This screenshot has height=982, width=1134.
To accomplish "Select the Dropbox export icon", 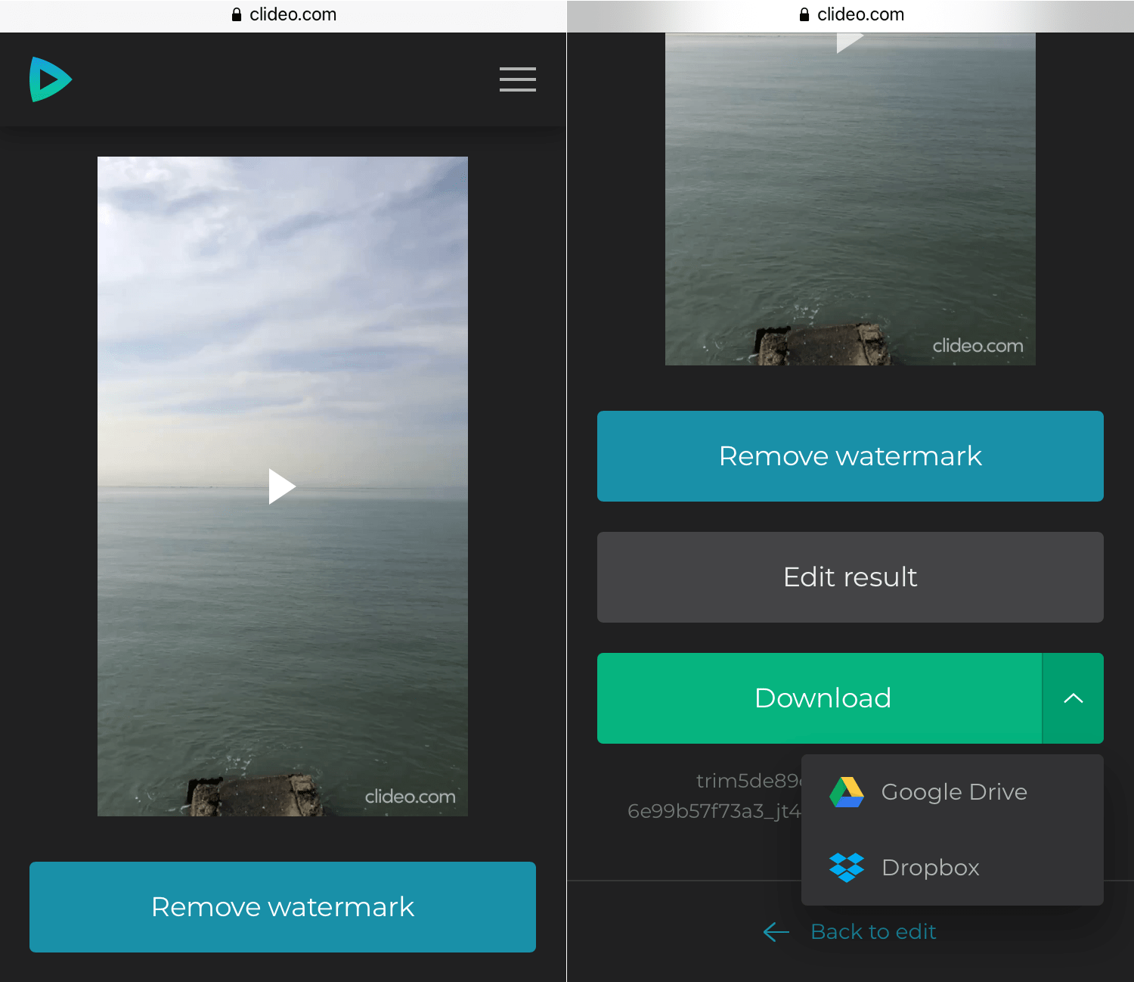I will pos(847,867).
